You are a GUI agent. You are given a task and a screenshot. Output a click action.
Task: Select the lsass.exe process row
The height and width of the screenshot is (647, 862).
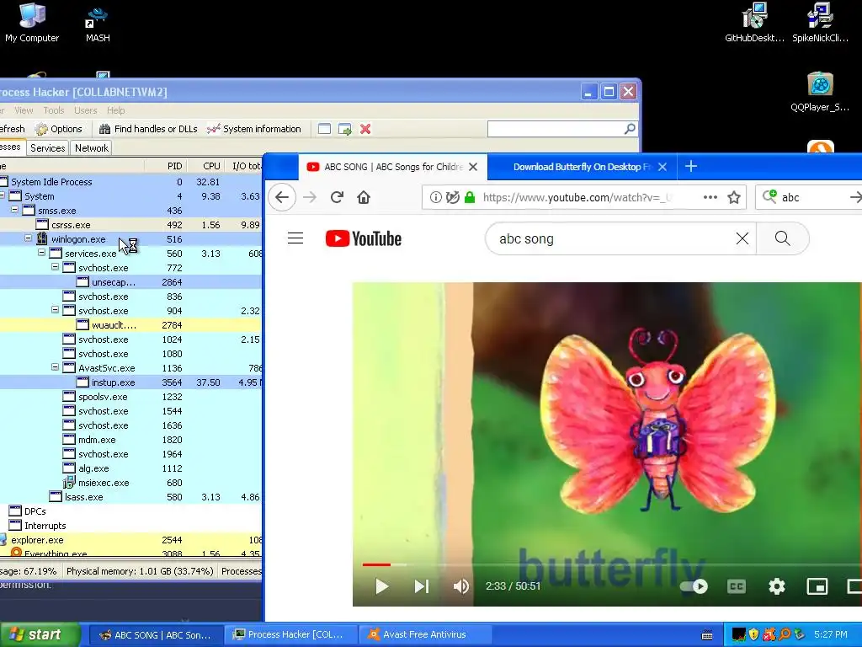130,497
